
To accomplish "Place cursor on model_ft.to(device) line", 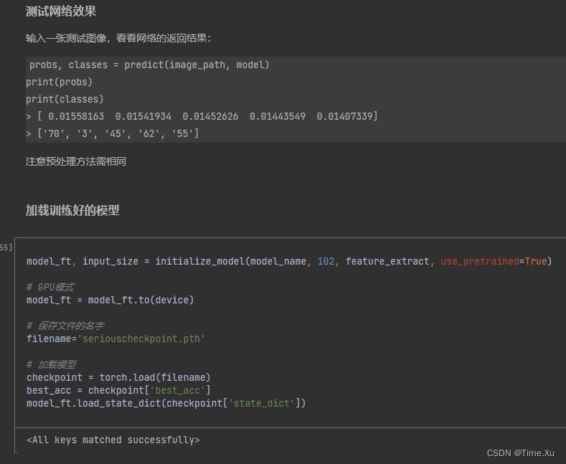I will [x=110, y=300].
